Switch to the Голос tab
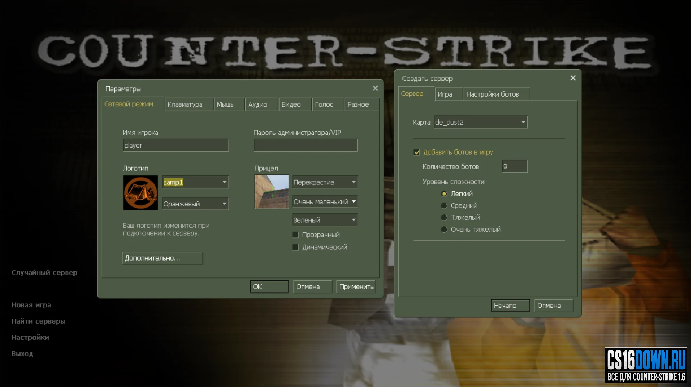 pyautogui.click(x=328, y=104)
